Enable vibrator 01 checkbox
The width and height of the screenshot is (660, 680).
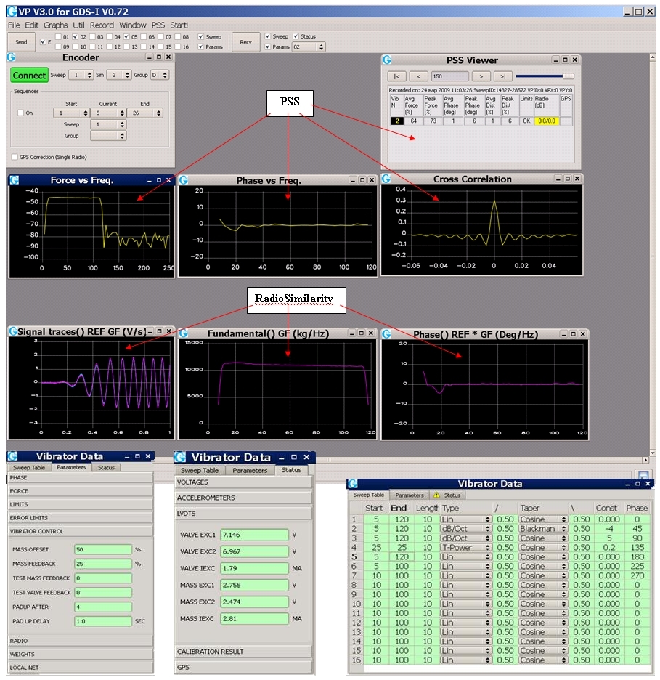pos(58,37)
